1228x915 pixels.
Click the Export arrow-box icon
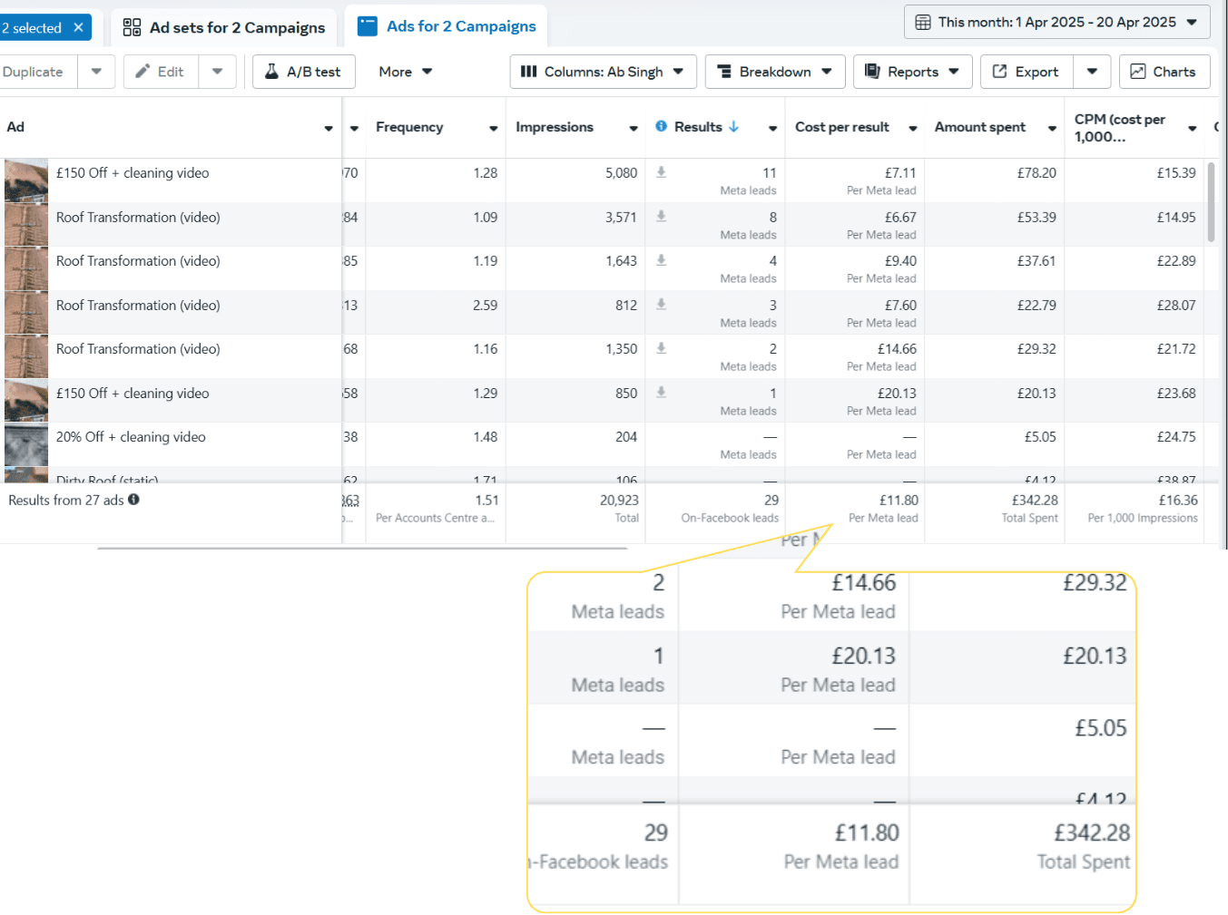click(x=999, y=72)
